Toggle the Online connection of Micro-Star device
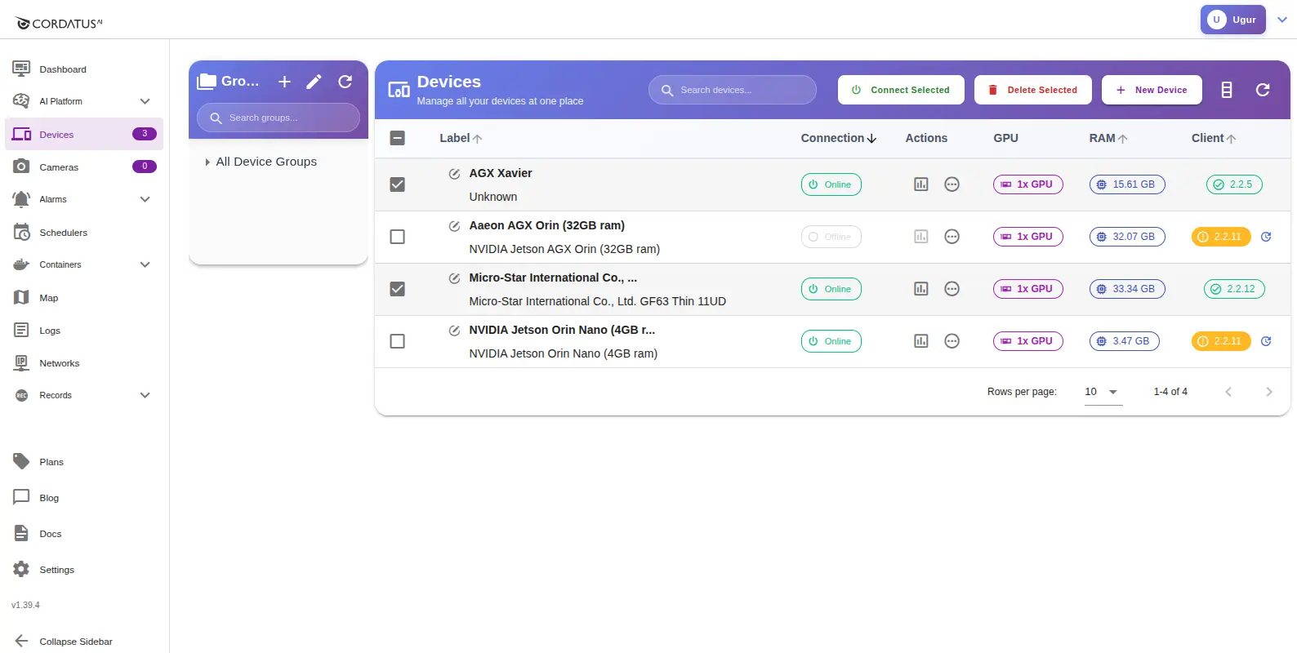1297x653 pixels. 831,289
